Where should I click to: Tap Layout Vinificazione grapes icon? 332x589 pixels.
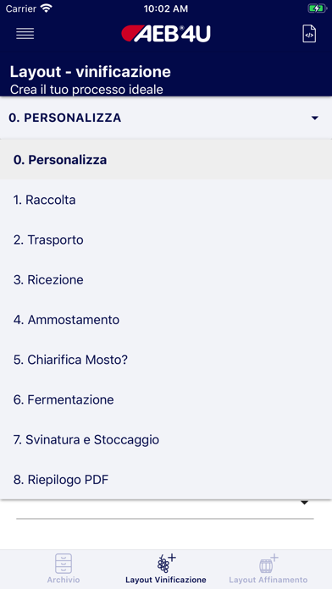pyautogui.click(x=166, y=563)
